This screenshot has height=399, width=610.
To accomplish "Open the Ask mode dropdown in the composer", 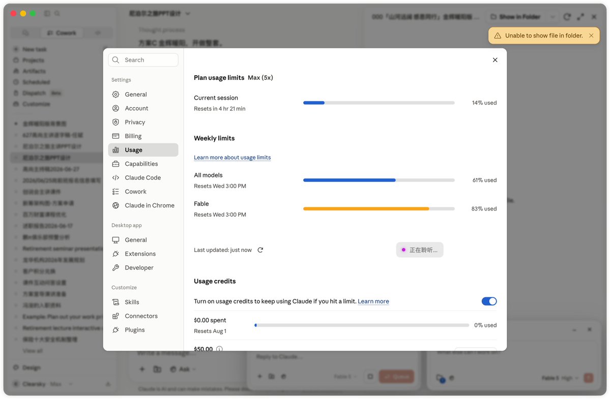I will [x=183, y=369].
